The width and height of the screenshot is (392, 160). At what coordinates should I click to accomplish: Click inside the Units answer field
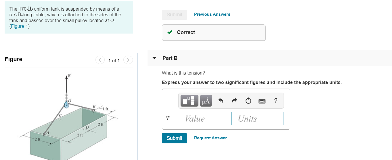258,118
